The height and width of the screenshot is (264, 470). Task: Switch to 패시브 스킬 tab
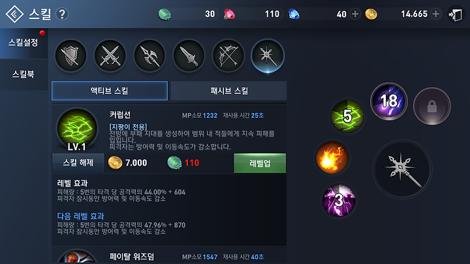point(228,91)
